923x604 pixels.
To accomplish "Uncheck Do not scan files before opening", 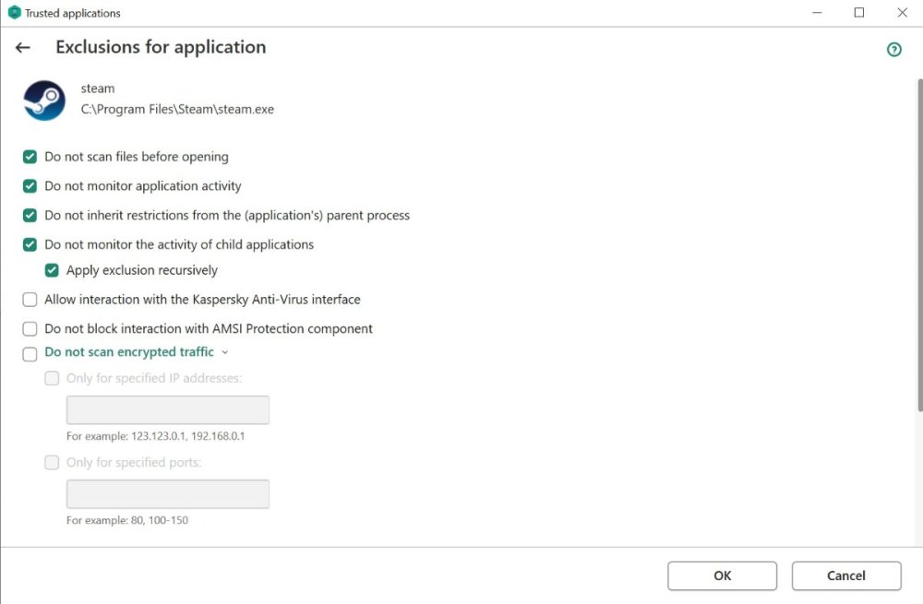I will point(29,157).
